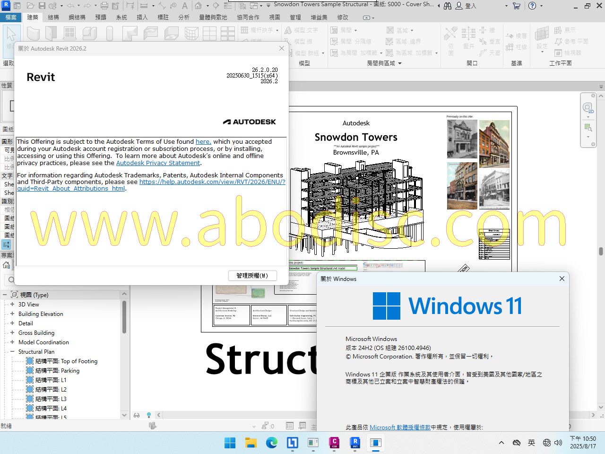
Task: Click the zoom region icon in navigation bar
Action: [x=588, y=128]
